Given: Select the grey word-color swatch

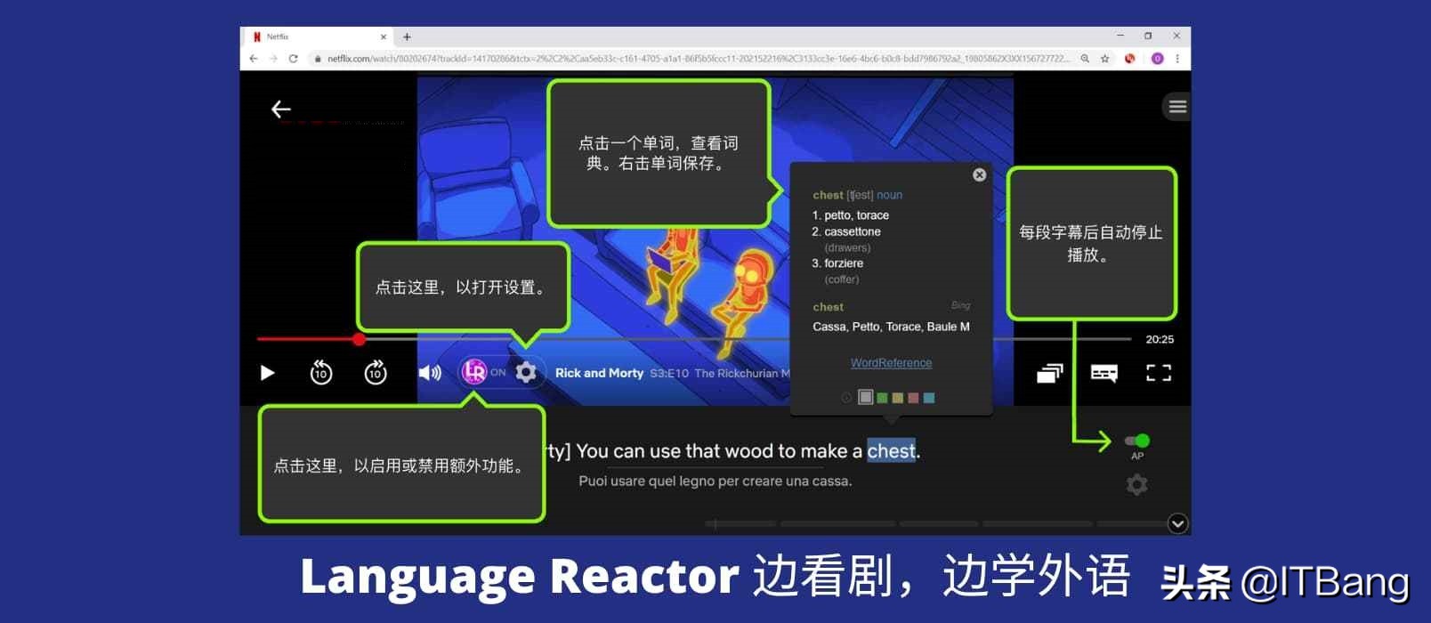Looking at the screenshot, I should point(865,397).
